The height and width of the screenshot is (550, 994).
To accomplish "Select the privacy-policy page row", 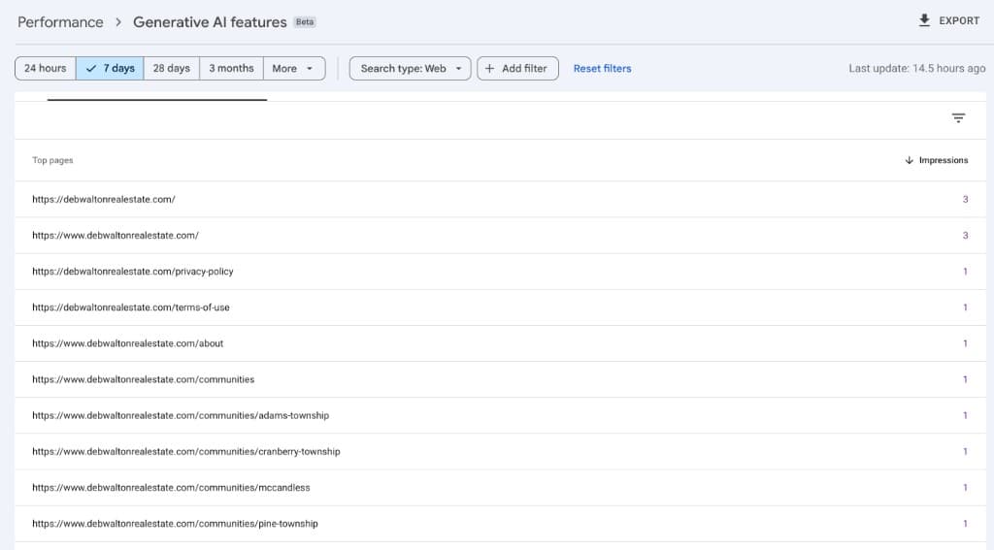I will (x=500, y=272).
